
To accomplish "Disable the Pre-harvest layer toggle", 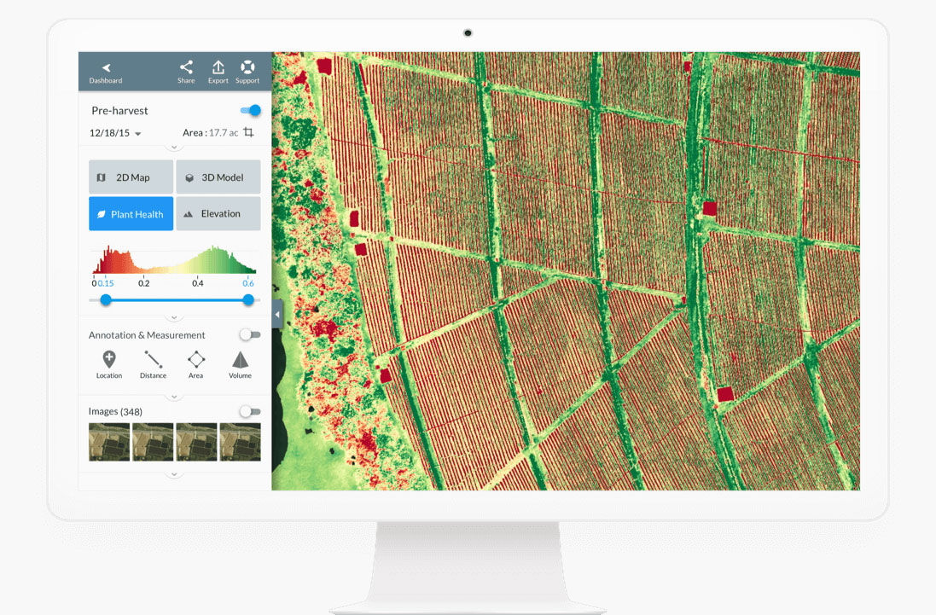I will click(248, 109).
